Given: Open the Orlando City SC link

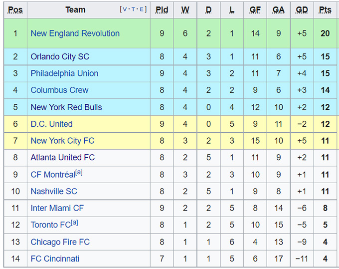Looking at the screenshot, I should coord(60,56).
